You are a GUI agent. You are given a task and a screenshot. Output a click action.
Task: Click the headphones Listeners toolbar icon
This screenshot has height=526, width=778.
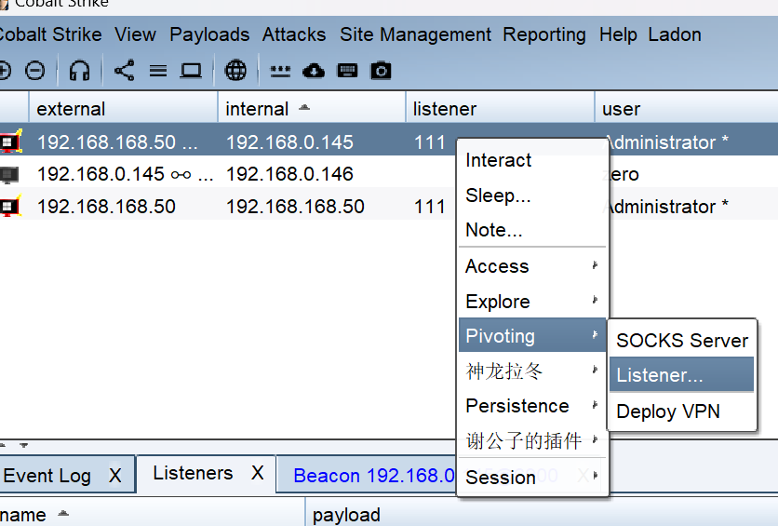[x=80, y=70]
